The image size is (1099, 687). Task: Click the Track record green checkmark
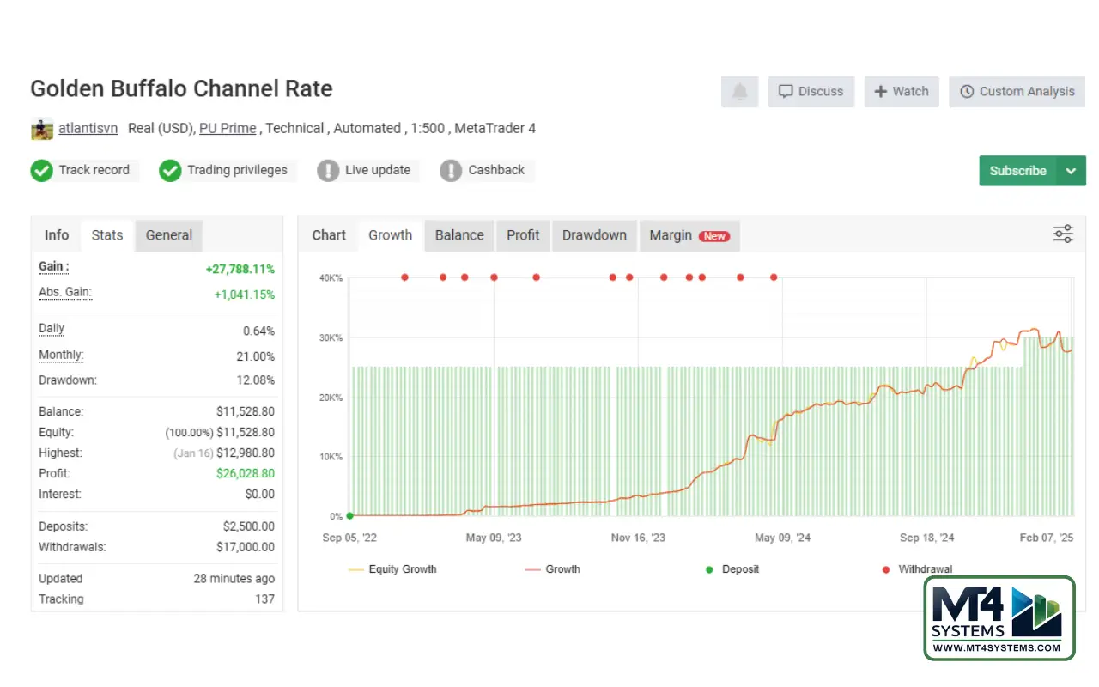tap(42, 171)
